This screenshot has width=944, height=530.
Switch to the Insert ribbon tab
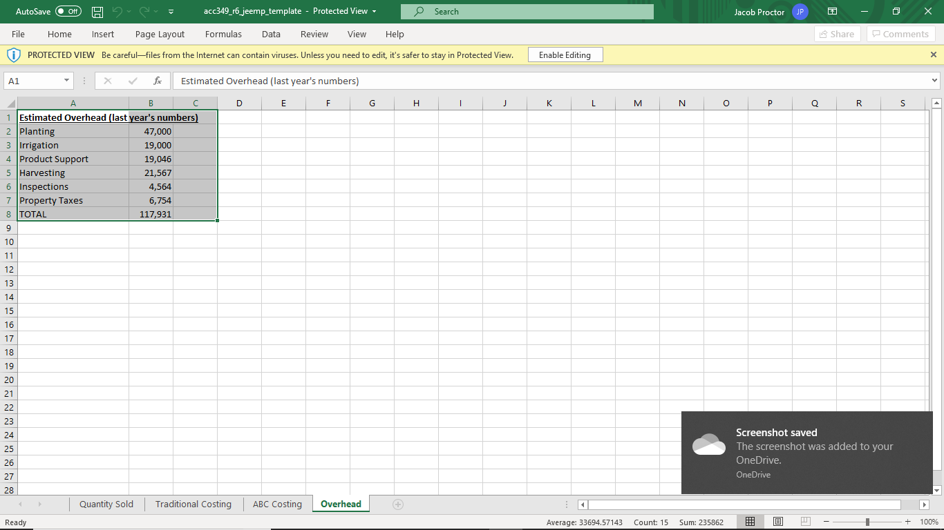tap(103, 34)
